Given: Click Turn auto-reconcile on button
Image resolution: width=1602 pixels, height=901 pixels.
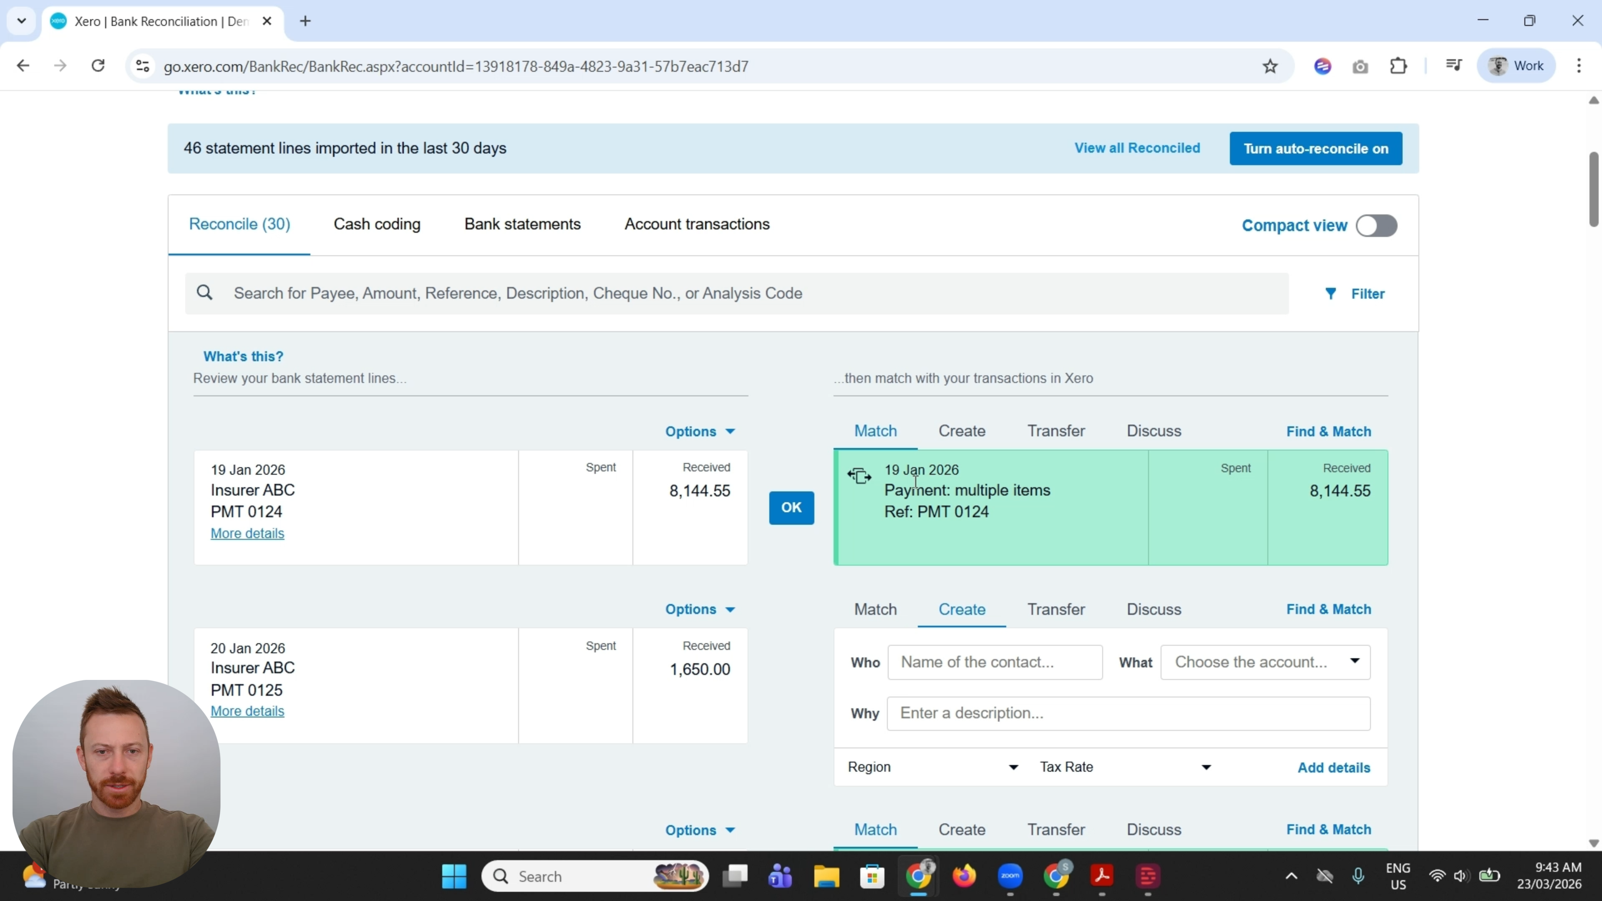Looking at the screenshot, I should coord(1315,148).
